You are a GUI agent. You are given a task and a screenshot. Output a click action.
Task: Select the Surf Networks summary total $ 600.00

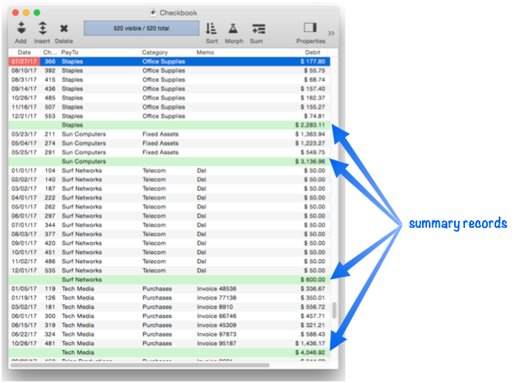coord(313,279)
